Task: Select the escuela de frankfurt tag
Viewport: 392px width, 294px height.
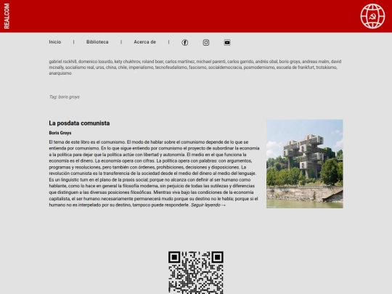Action: click(x=295, y=68)
